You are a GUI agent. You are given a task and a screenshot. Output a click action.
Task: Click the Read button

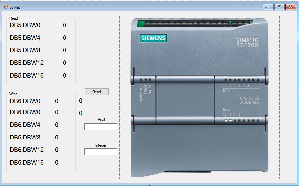coord(97,92)
